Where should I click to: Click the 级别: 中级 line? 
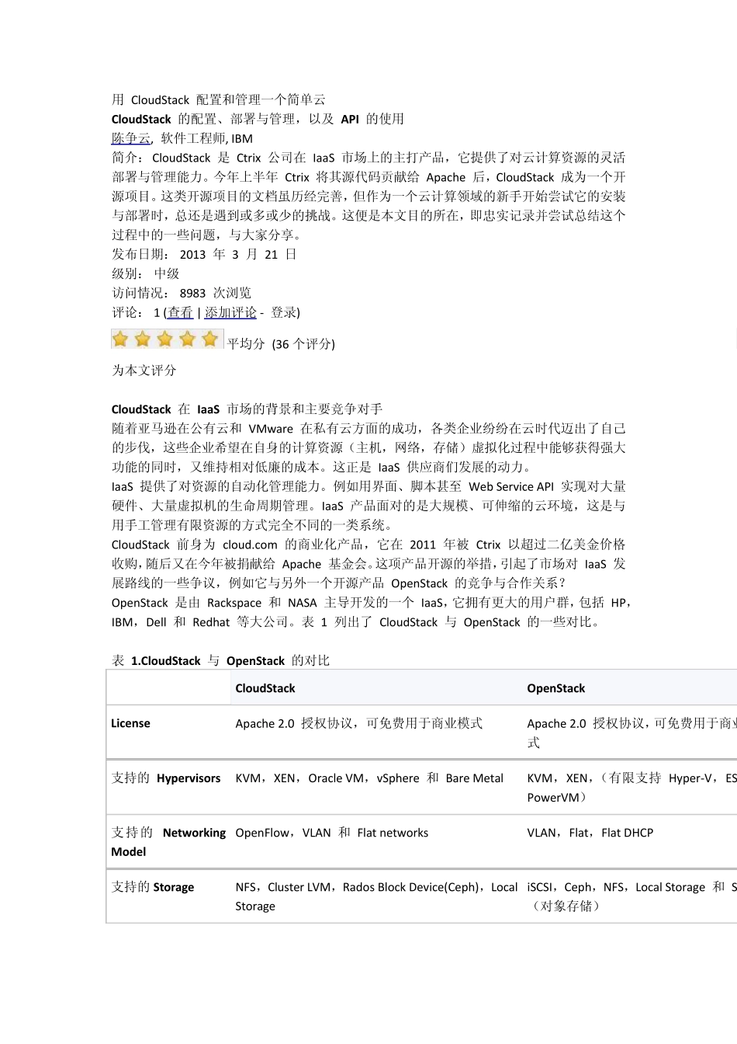(146, 273)
